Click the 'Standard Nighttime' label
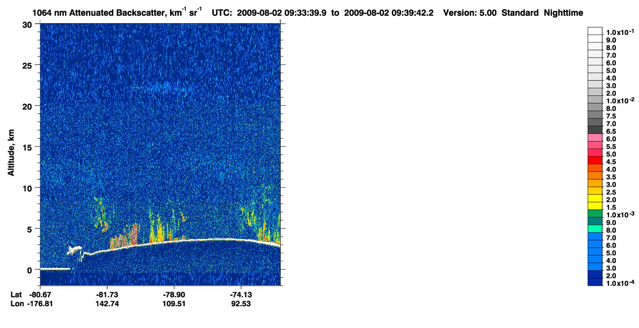This screenshot has height=328, width=639. (x=542, y=13)
